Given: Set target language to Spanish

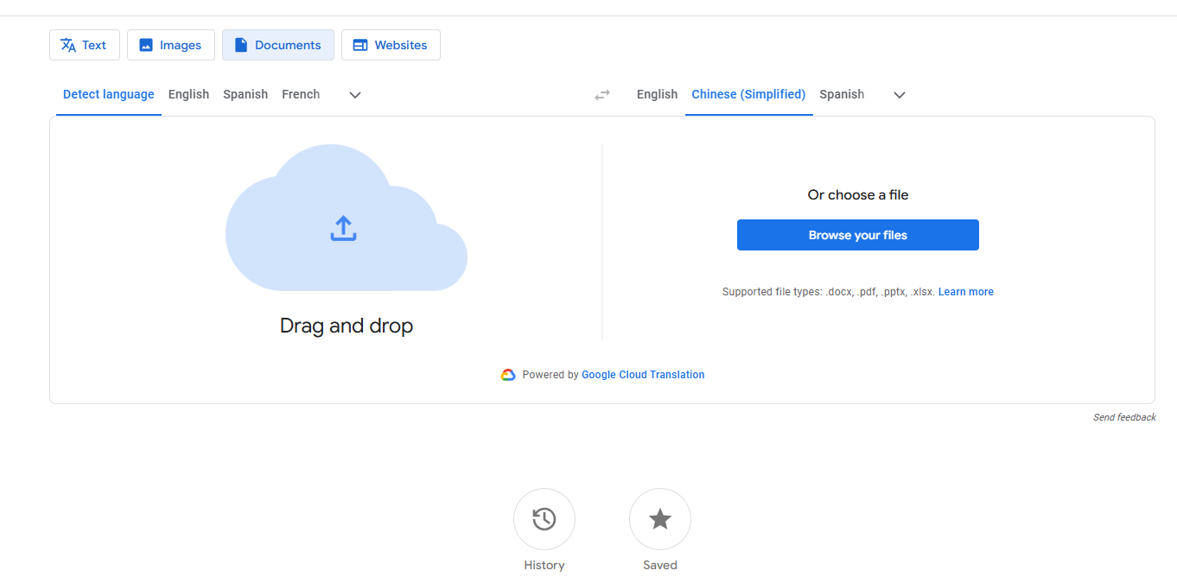Looking at the screenshot, I should click(842, 94).
